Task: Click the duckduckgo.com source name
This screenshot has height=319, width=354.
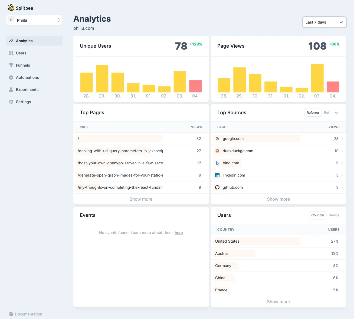Action: click(x=238, y=151)
